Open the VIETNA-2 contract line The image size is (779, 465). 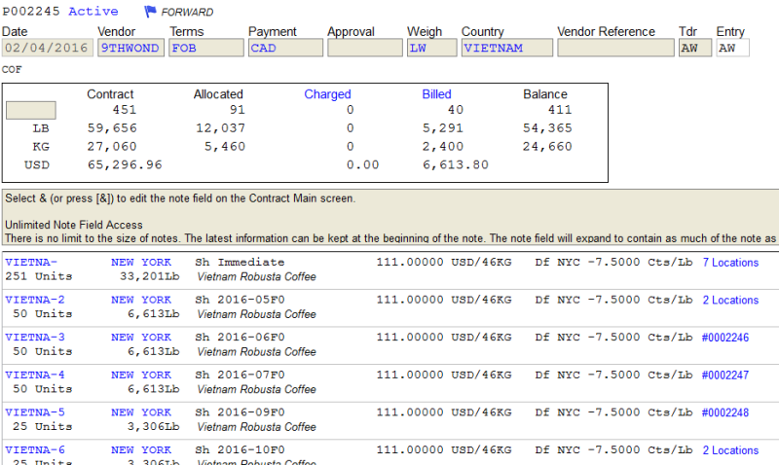pyautogui.click(x=35, y=300)
